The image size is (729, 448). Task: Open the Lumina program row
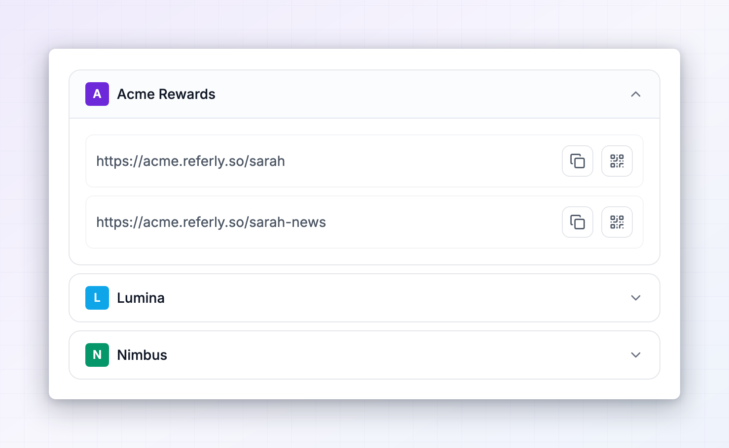point(364,298)
